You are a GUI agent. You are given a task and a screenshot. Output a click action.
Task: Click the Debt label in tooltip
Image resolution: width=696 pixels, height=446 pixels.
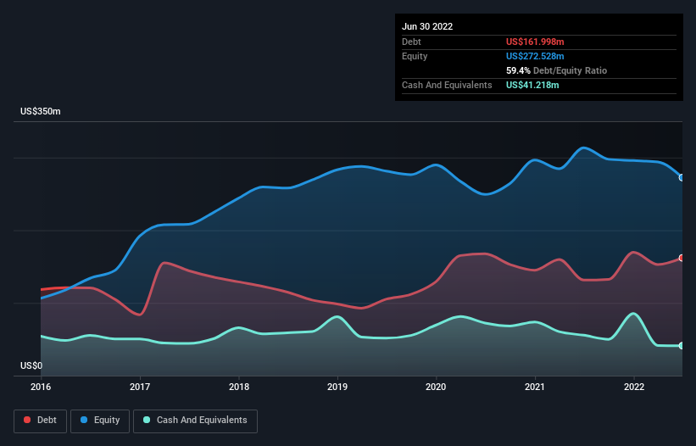pyautogui.click(x=411, y=42)
